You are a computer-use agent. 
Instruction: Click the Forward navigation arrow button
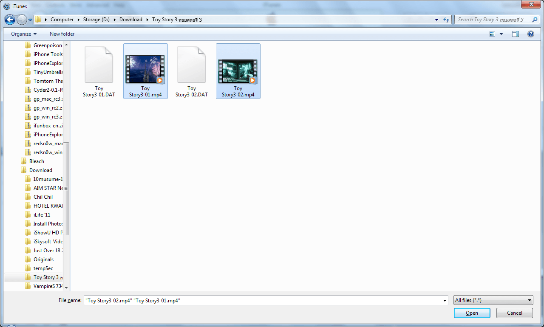22,20
